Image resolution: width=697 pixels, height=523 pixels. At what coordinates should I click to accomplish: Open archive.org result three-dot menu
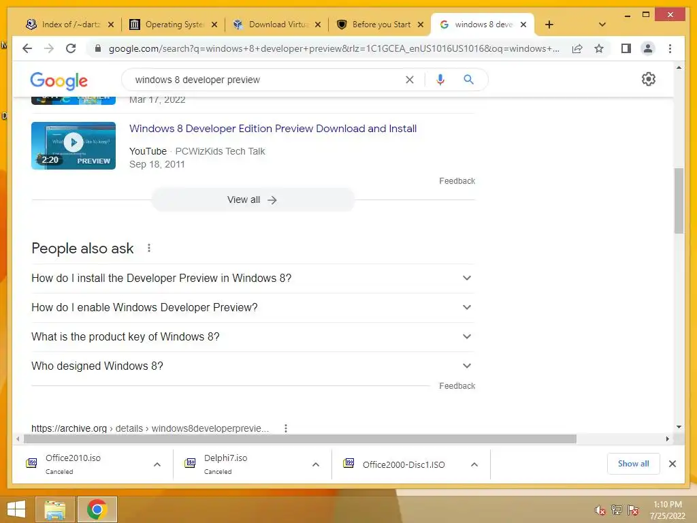[x=286, y=428]
